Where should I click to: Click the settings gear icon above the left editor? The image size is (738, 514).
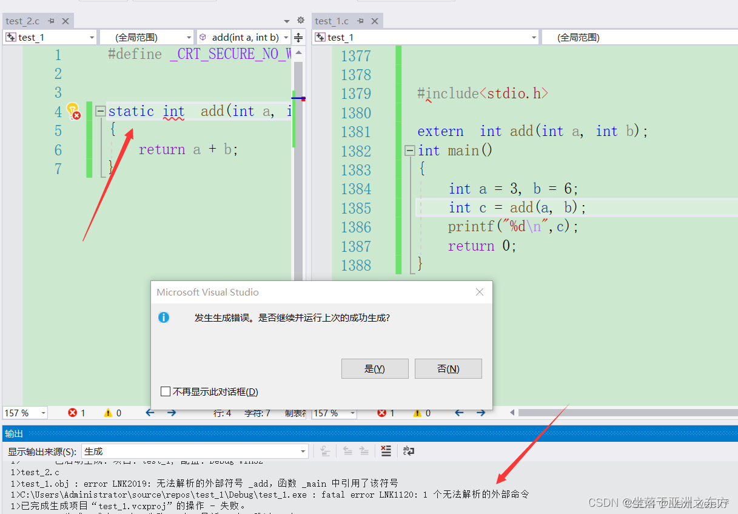pyautogui.click(x=300, y=20)
